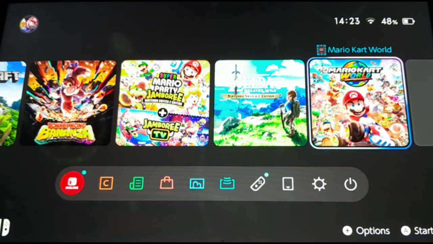This screenshot has height=244, width=433.
Task: Click the battery status icon
Action: click(x=408, y=22)
